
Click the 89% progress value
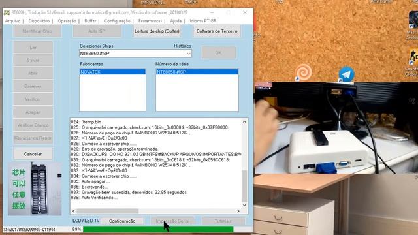[x=76, y=229]
